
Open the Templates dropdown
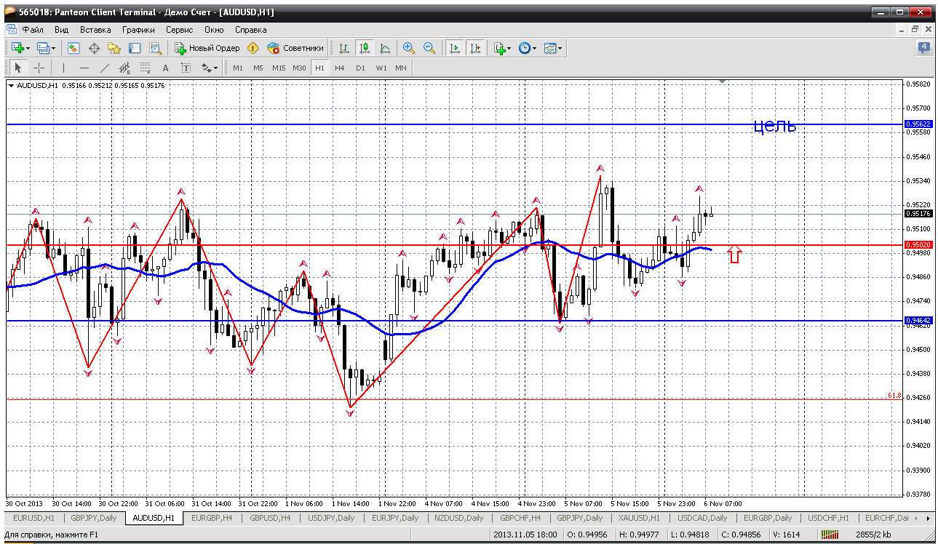click(553, 48)
